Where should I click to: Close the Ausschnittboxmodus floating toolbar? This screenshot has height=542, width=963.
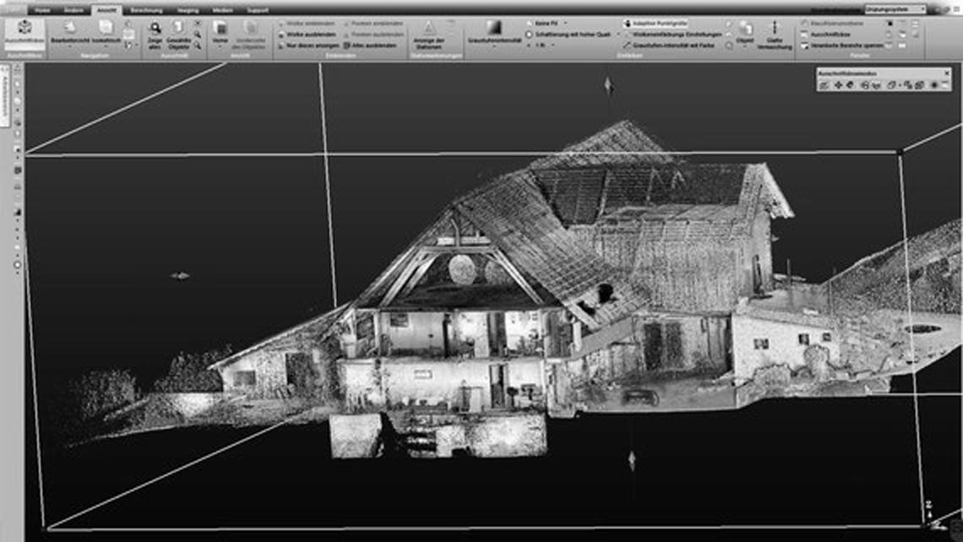[x=944, y=73]
